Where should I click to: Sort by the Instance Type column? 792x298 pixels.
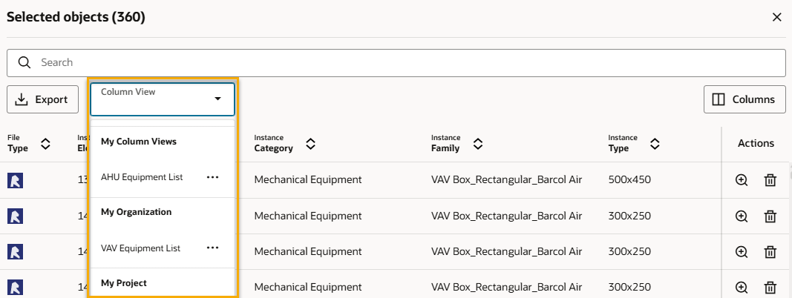point(655,143)
